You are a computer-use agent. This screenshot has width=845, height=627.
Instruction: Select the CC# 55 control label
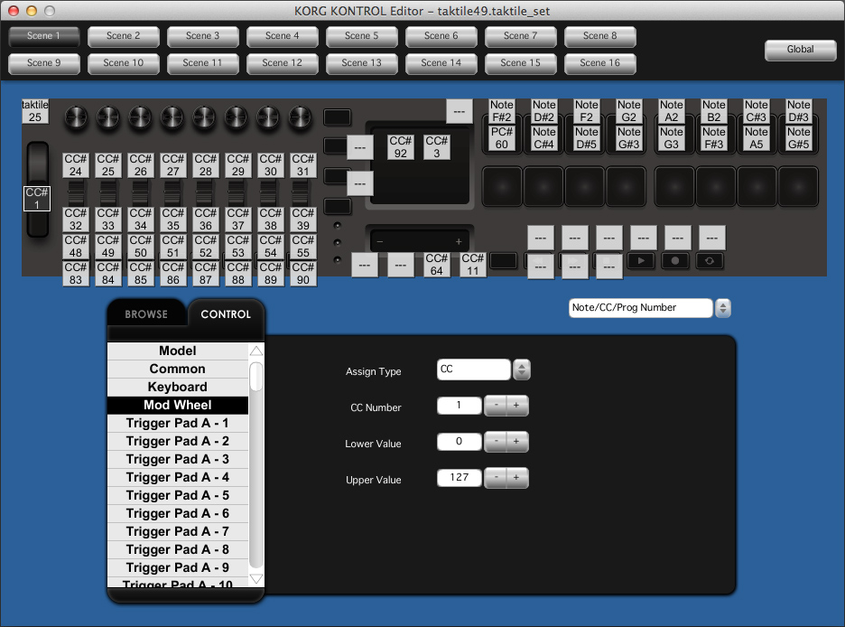click(x=302, y=247)
